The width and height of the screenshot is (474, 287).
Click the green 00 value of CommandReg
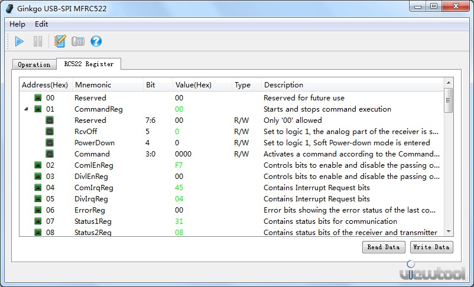pos(179,109)
